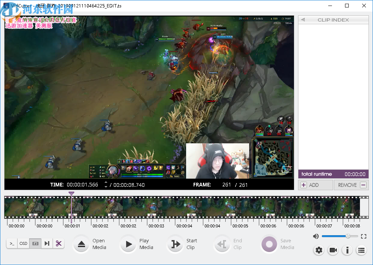Viewport: 373px width, 265px height.
Task: Click the chapters skip-forward toggle icon
Action: pyautogui.click(x=47, y=243)
